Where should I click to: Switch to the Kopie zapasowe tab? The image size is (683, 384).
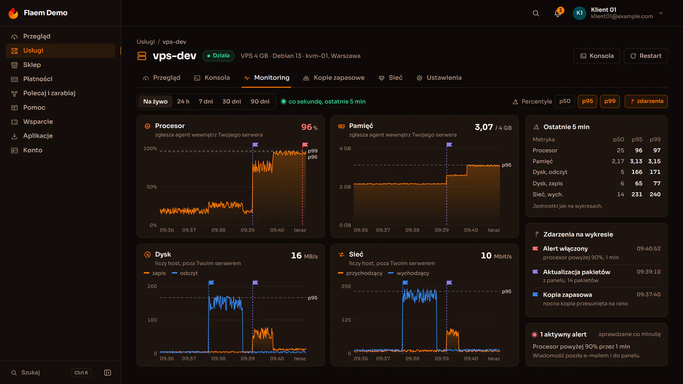[x=334, y=78]
